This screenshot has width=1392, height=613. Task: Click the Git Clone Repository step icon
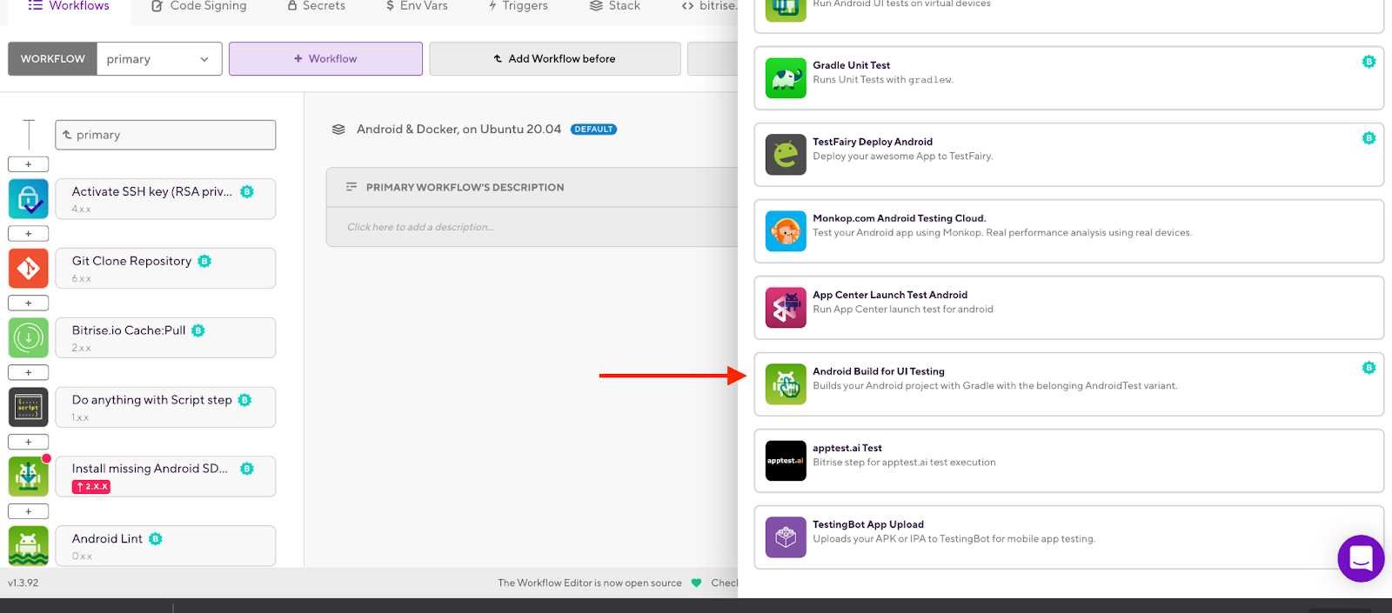29,269
